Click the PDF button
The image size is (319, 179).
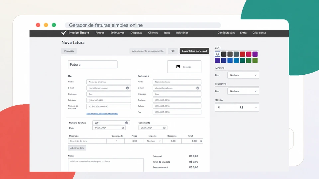[x=173, y=51]
